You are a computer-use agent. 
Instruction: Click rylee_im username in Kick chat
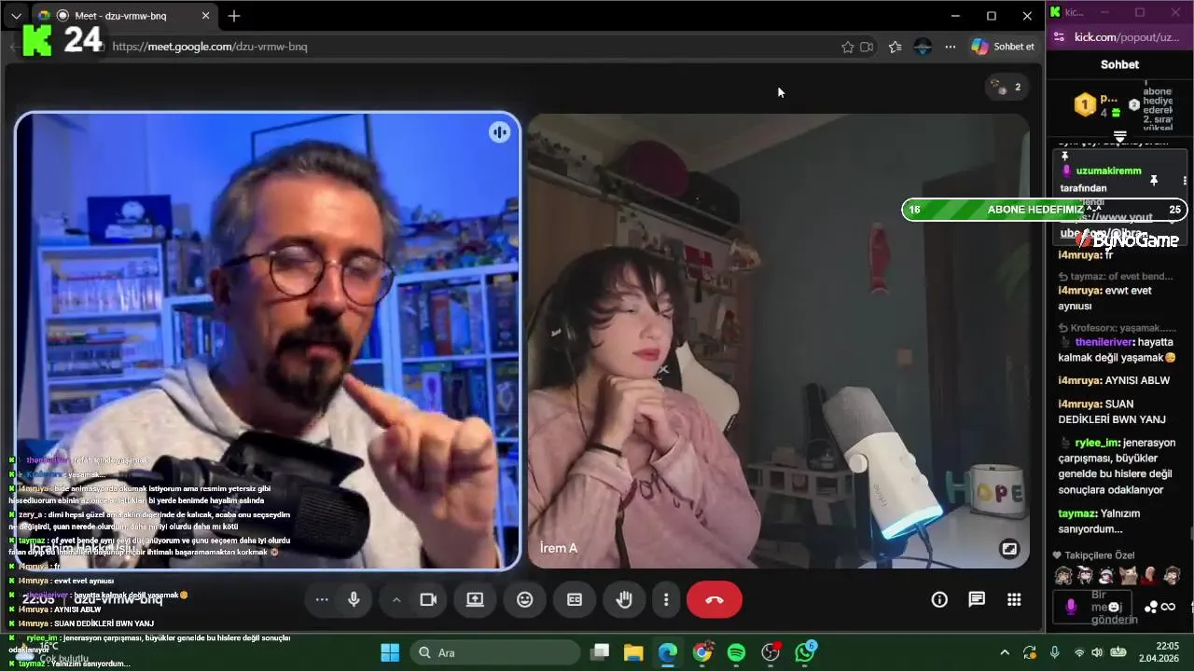pos(1097,443)
